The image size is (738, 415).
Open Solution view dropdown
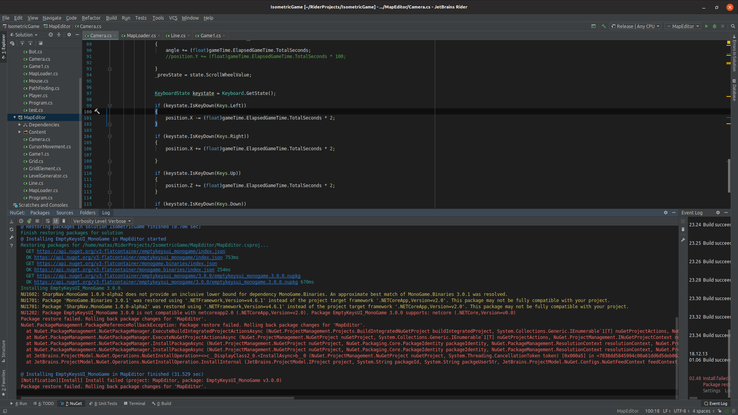24,35
